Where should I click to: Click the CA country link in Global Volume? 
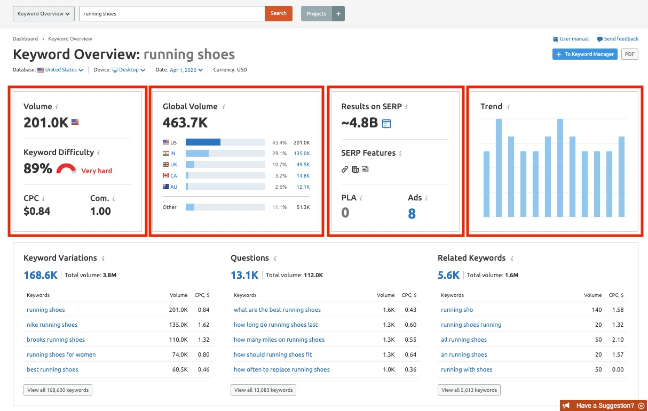[x=173, y=176]
